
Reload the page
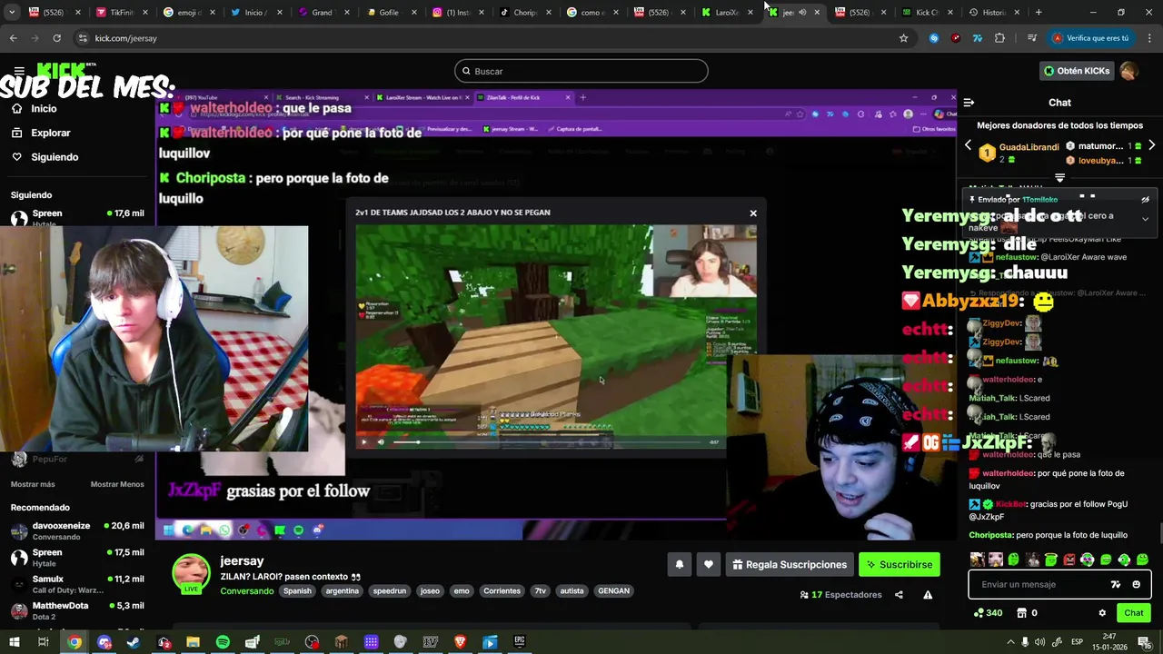(56, 38)
